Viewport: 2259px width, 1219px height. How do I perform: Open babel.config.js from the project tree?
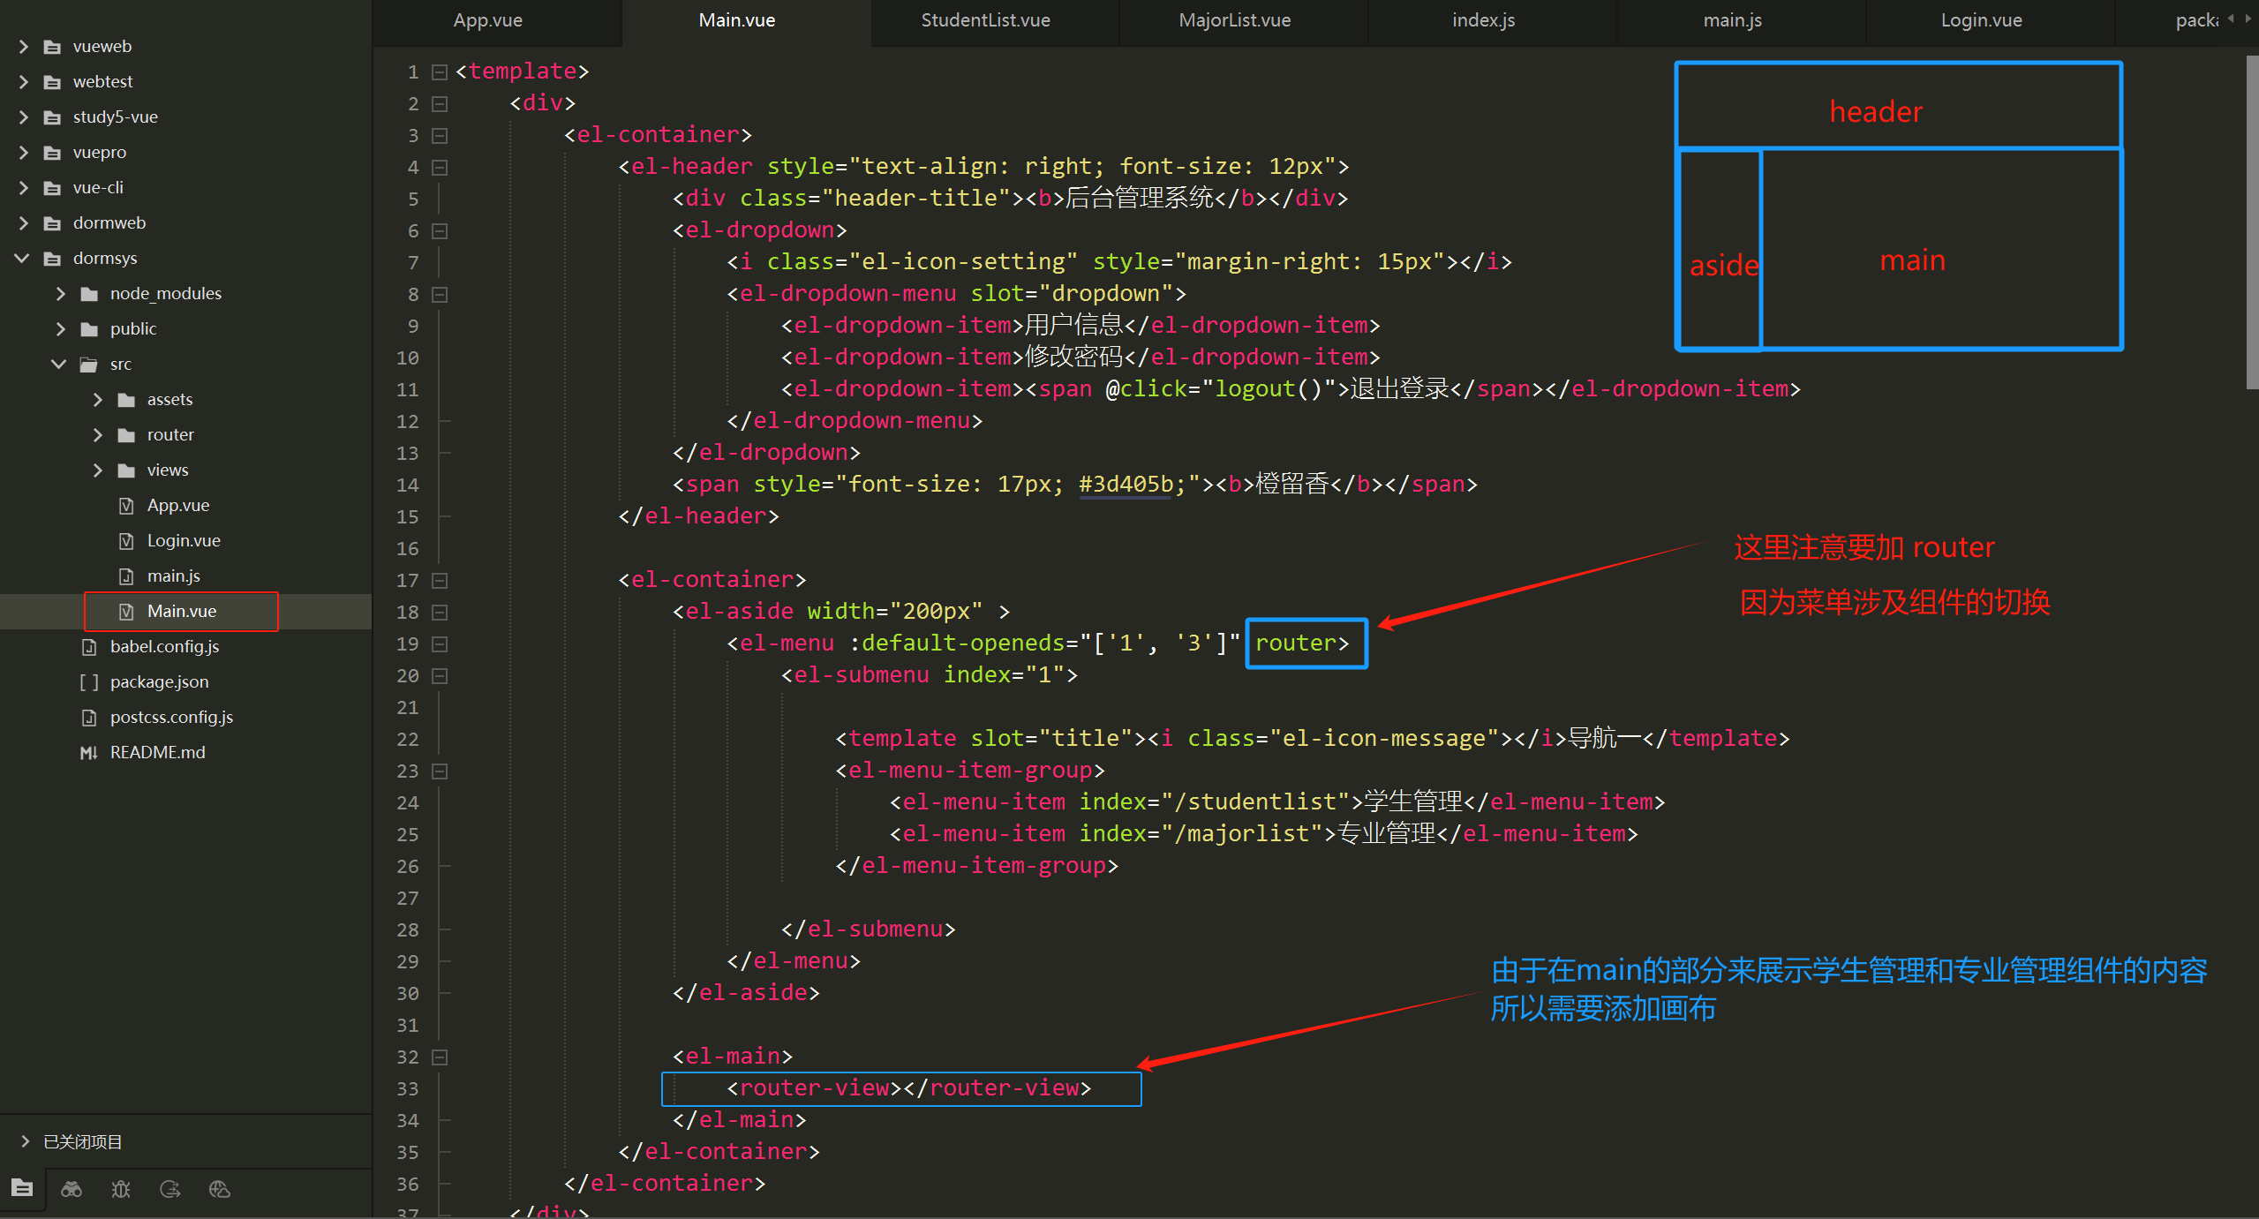click(x=164, y=646)
